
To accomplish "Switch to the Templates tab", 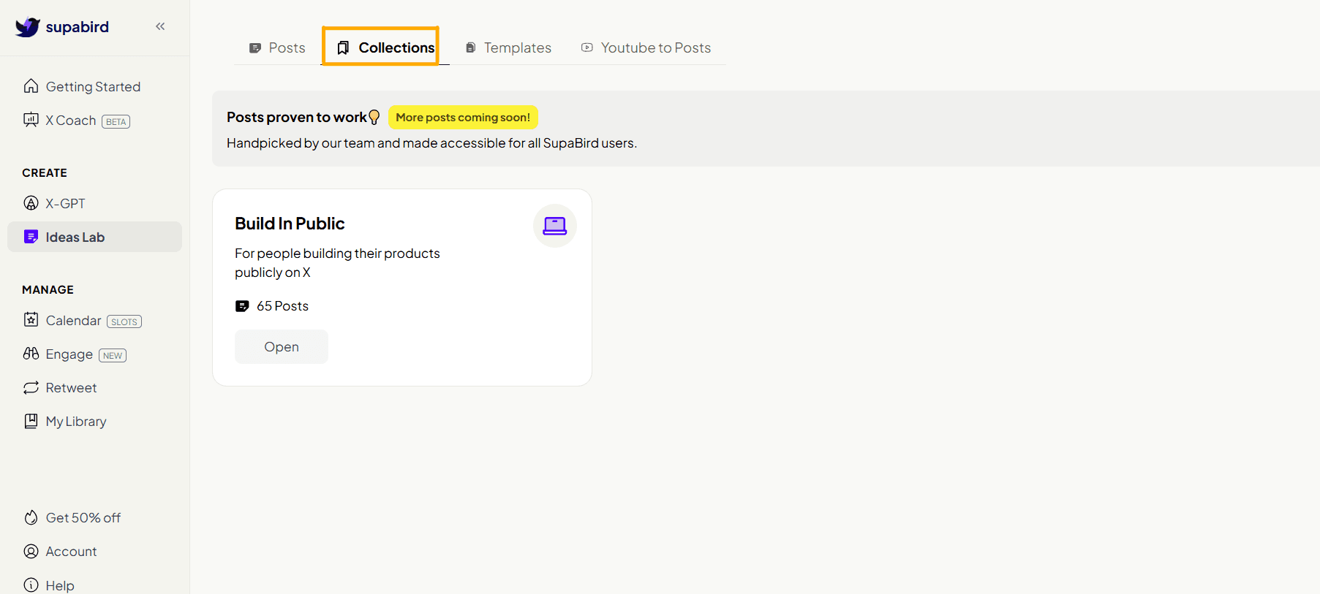I will (508, 47).
